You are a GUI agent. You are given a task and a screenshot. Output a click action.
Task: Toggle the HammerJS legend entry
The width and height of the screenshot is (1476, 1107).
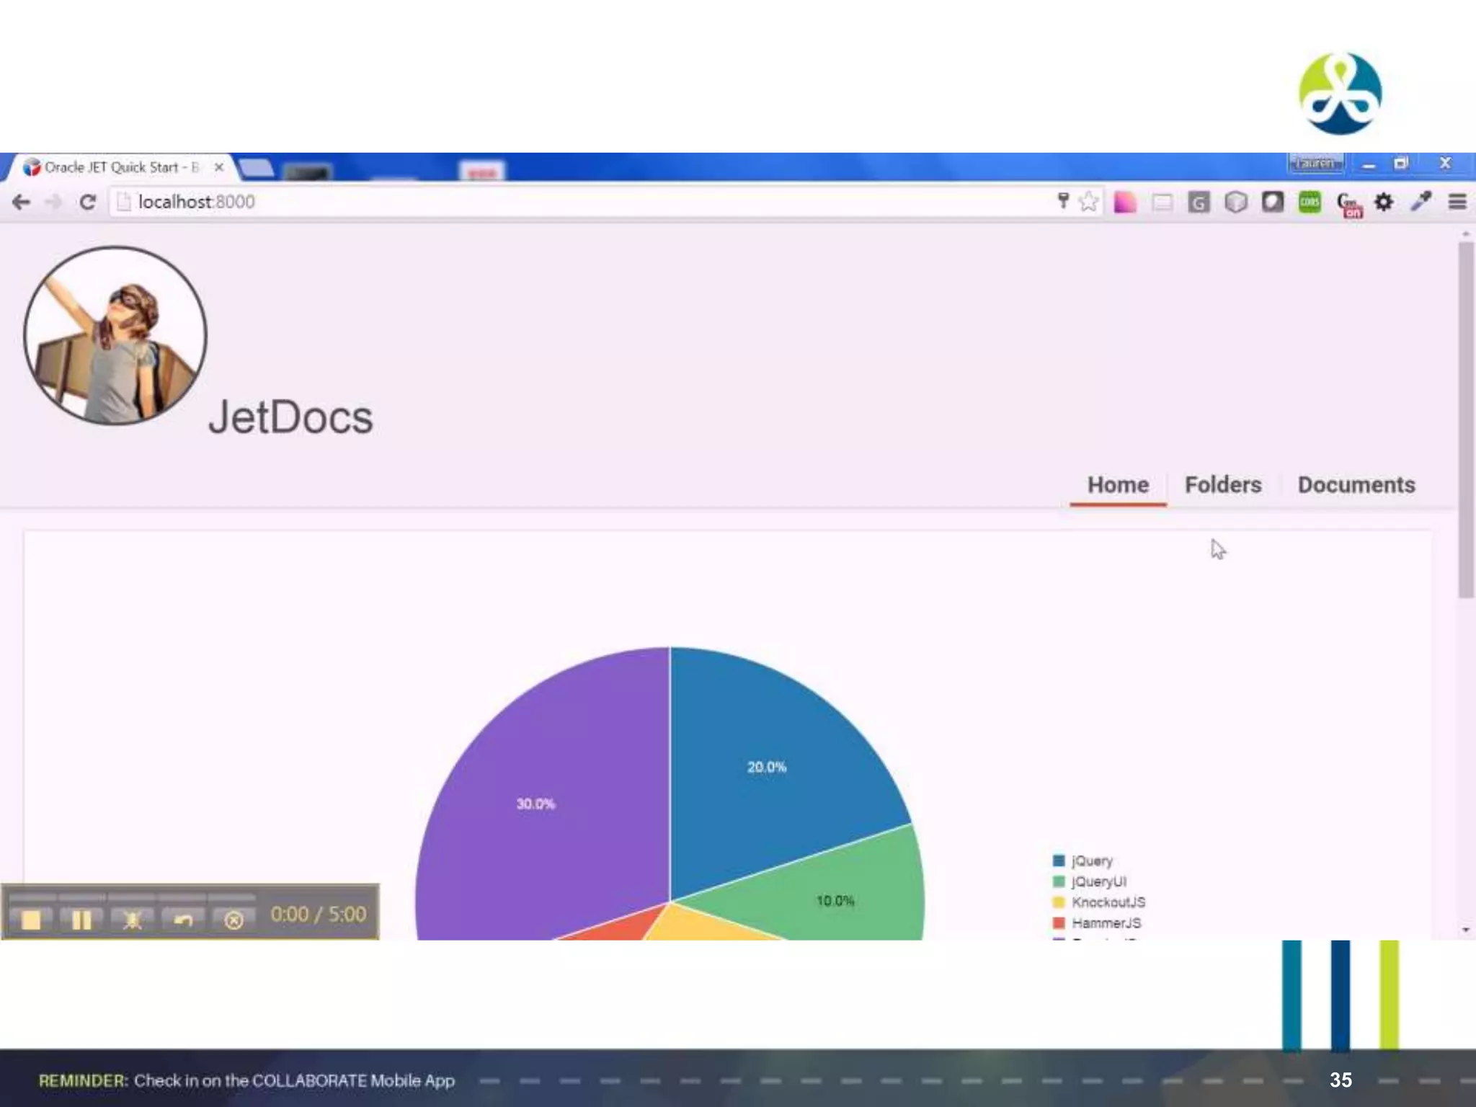[x=1106, y=923]
